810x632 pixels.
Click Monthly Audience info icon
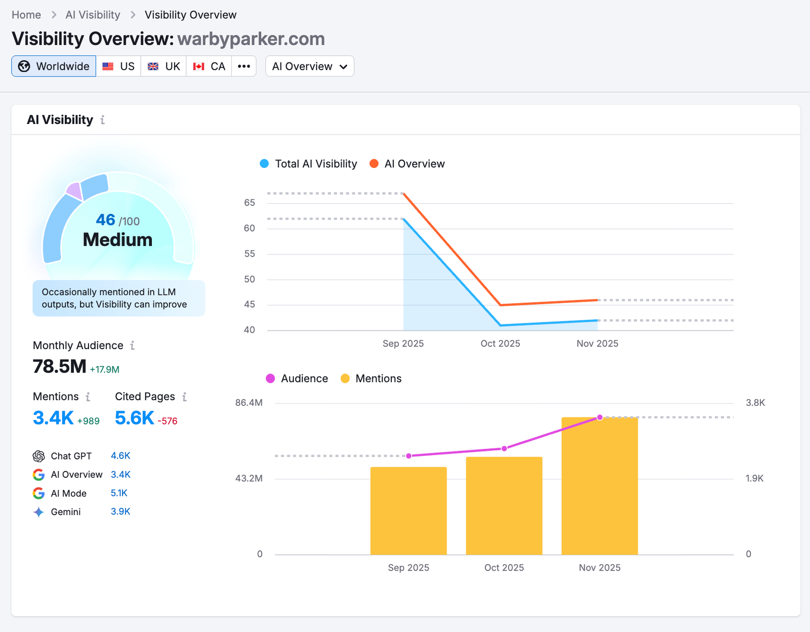tap(132, 346)
